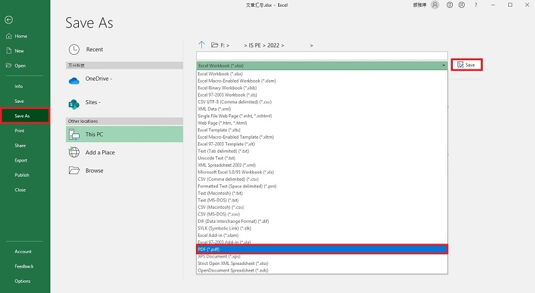Image resolution: width=535 pixels, height=293 pixels.
Task: Select CSV (Macintosh) (*.csv) format
Action: point(322,207)
